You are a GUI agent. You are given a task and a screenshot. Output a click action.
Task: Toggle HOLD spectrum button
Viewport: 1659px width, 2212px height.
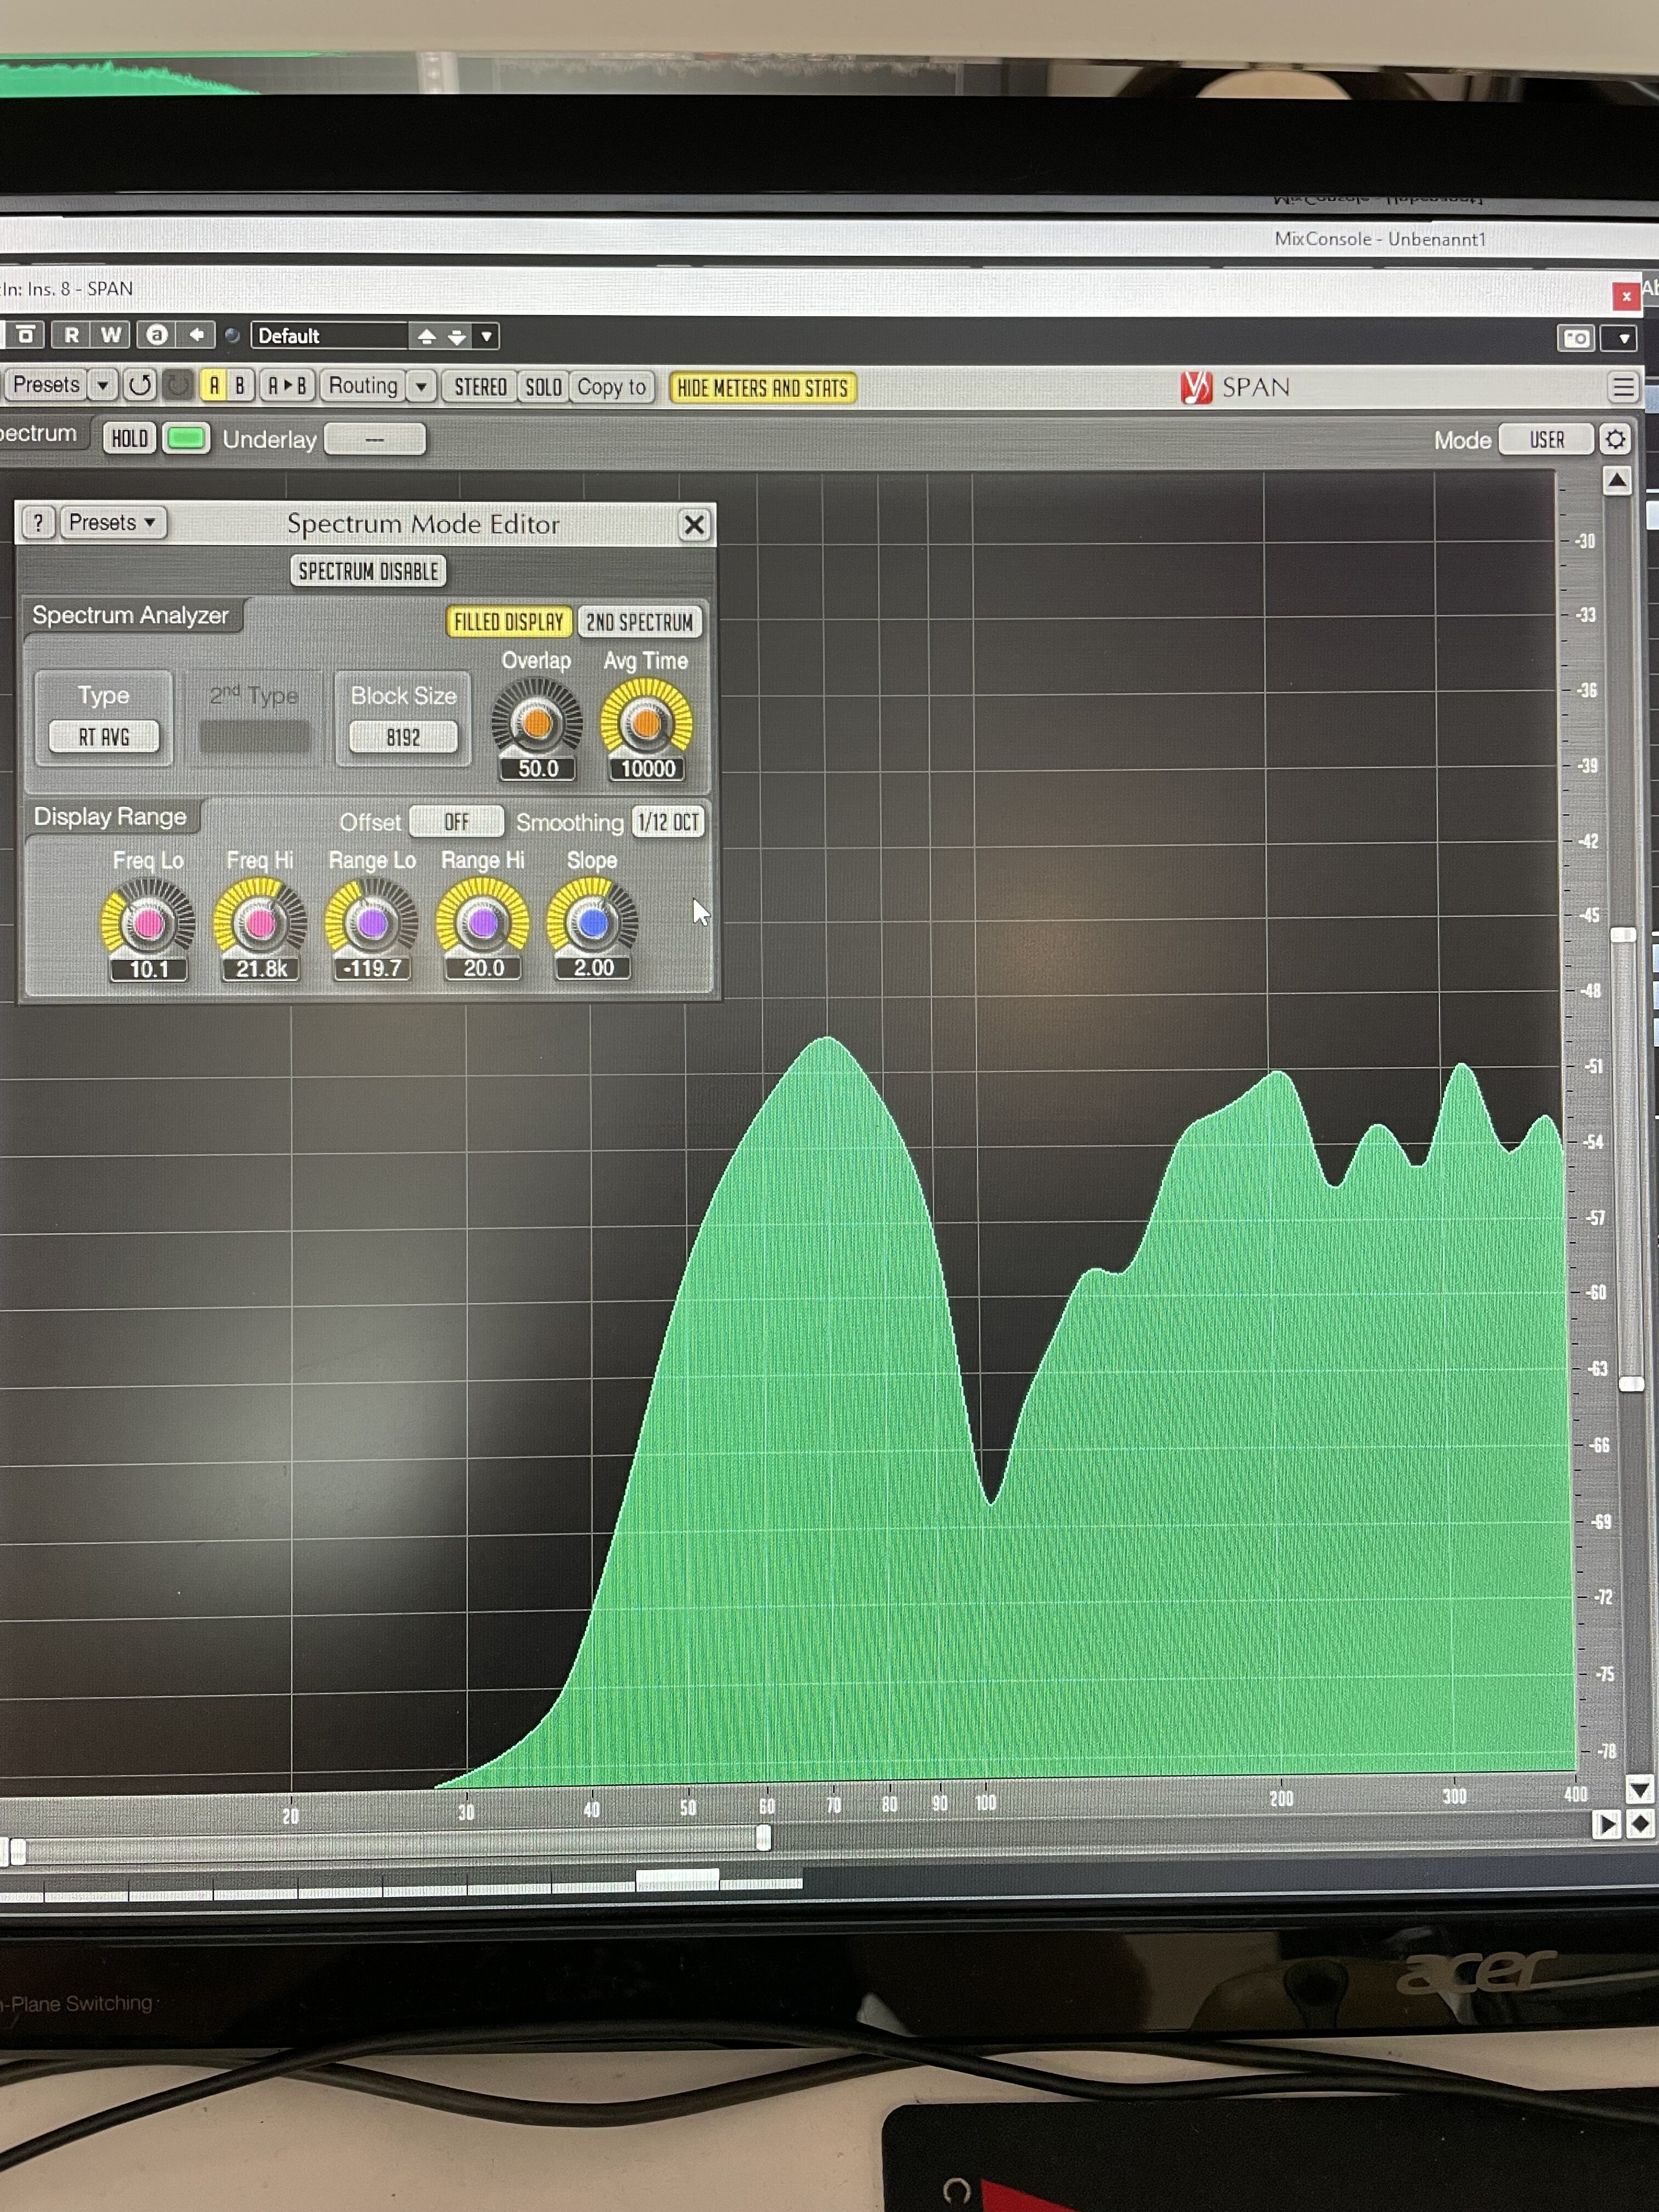(x=130, y=439)
